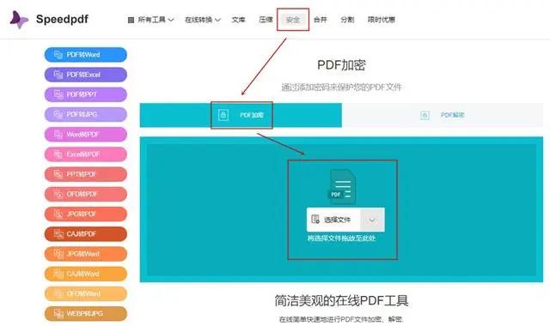
Task: Select the PPT转PDF sidebar button
Action: pos(86,174)
